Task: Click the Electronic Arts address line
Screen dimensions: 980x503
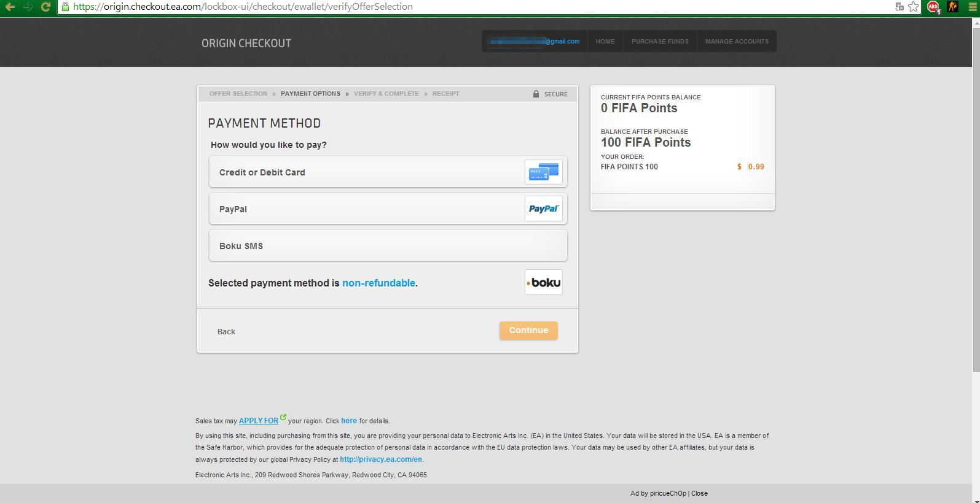Action: click(311, 475)
